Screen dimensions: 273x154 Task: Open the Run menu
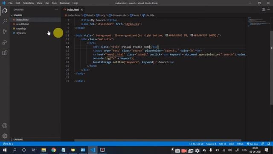pyautogui.click(x=54, y=3)
